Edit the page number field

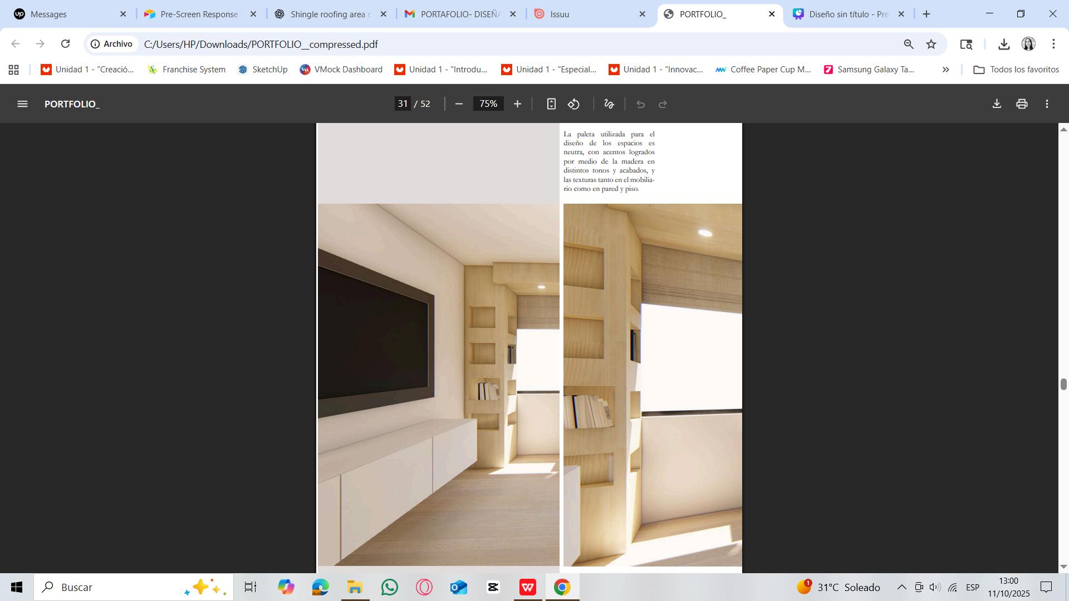click(x=403, y=104)
